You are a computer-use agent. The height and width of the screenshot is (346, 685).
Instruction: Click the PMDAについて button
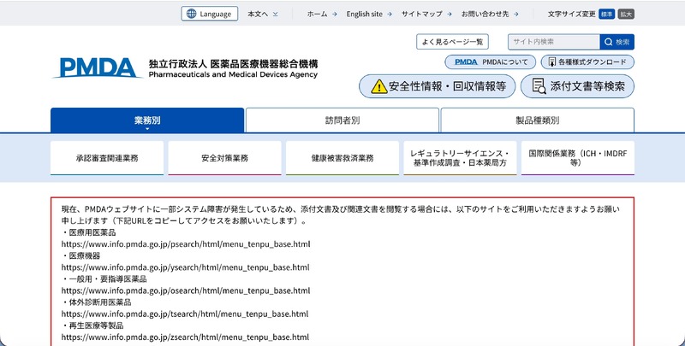click(490, 62)
